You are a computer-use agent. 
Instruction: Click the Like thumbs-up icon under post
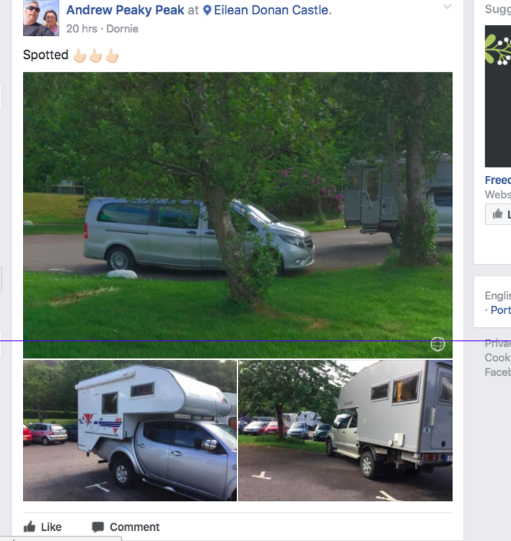tap(30, 527)
